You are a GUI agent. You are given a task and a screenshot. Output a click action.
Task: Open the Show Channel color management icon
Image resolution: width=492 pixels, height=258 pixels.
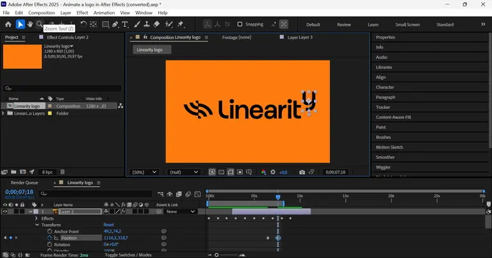(263, 172)
